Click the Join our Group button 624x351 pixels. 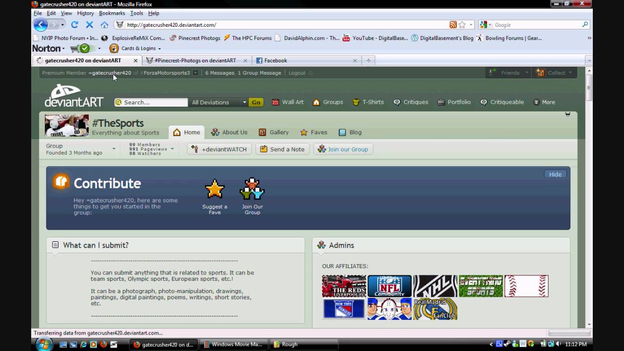coord(343,149)
